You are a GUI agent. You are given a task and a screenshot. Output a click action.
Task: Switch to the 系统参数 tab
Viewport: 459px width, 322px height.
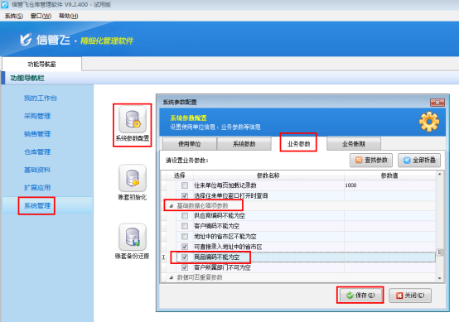coord(244,144)
